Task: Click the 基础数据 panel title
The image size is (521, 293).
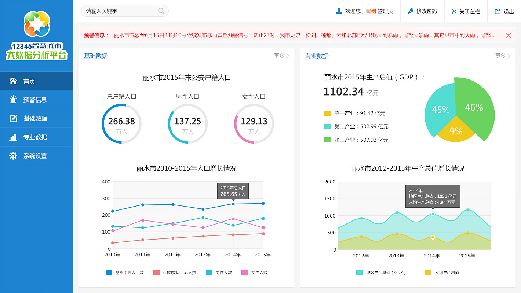Action: 96,56
